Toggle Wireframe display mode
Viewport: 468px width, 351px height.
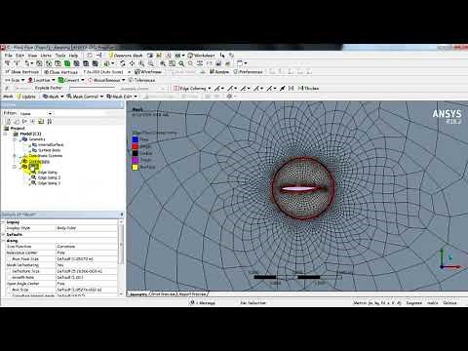[148, 72]
